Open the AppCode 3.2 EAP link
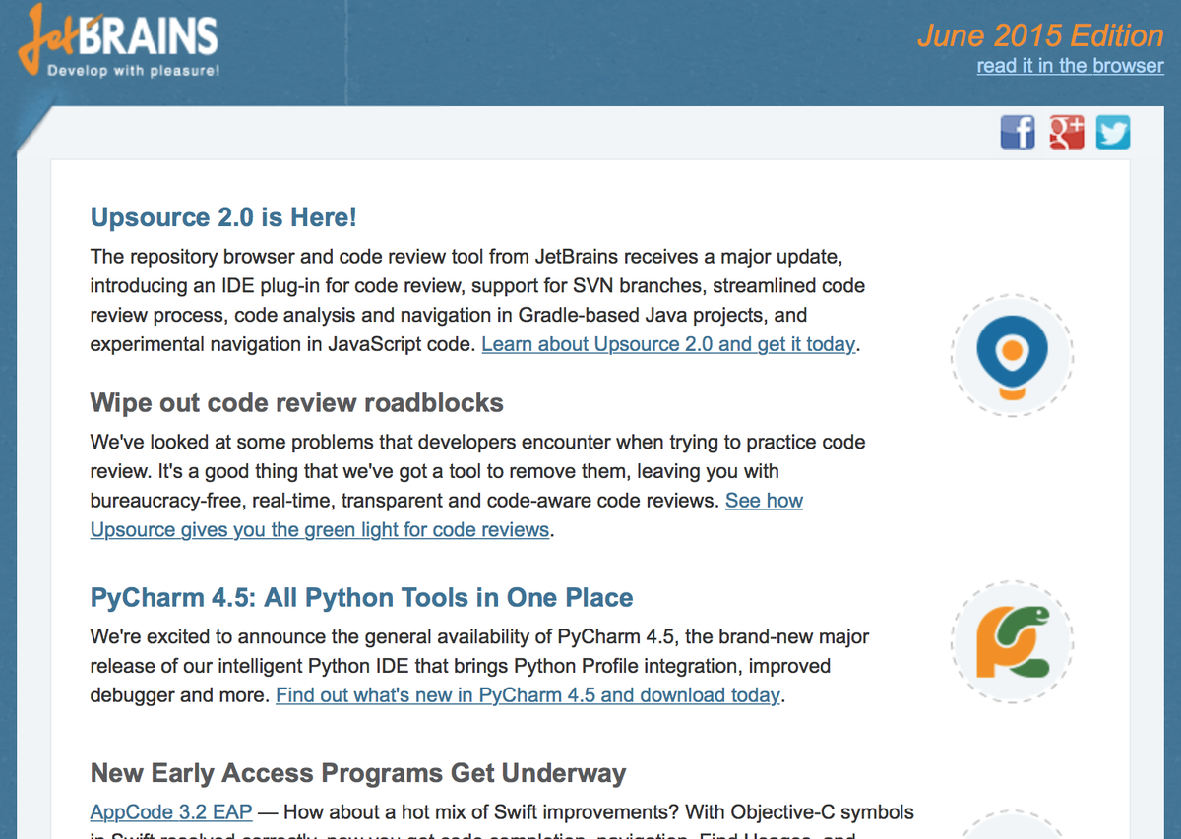The width and height of the screenshot is (1181, 839). (x=171, y=812)
